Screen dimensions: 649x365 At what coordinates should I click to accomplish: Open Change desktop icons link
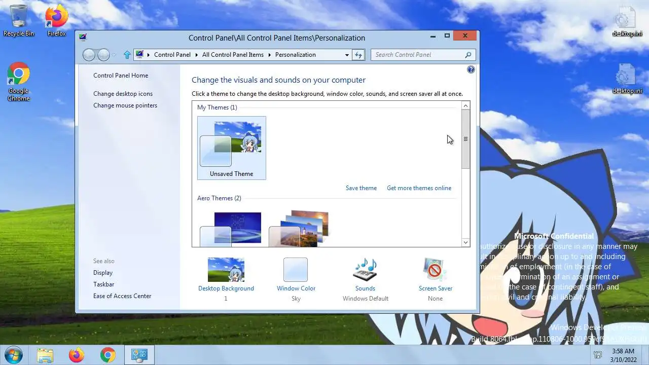point(123,94)
